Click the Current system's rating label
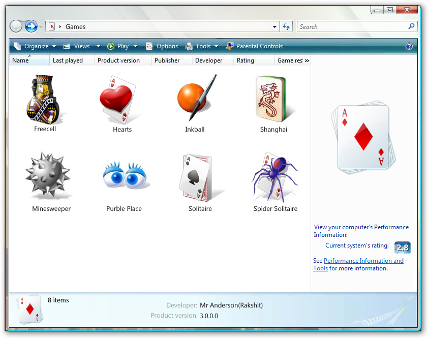The width and height of the screenshot is (429, 339). pos(357,245)
